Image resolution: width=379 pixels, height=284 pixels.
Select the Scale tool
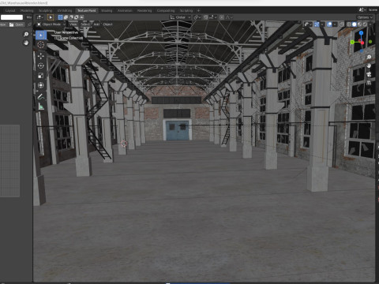point(40,76)
